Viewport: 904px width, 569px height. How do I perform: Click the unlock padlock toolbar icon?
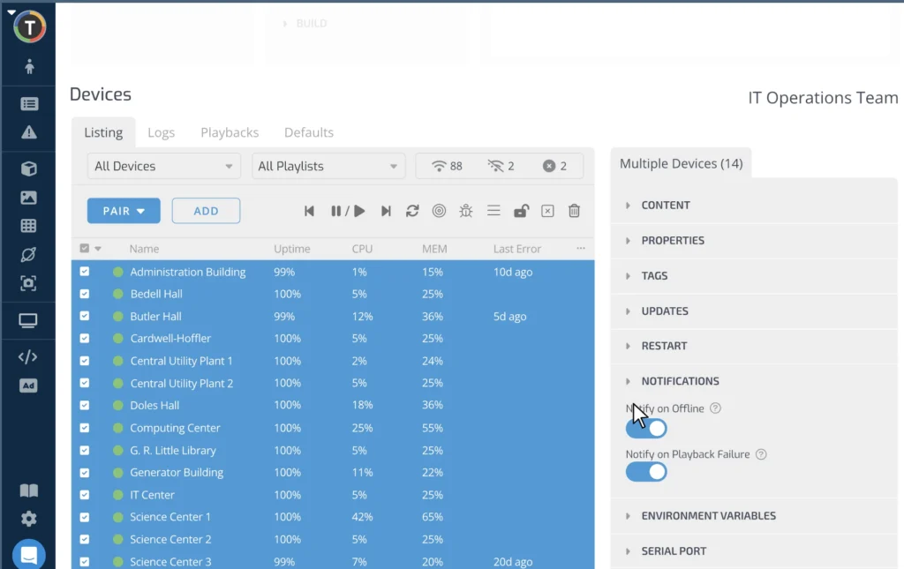point(521,211)
